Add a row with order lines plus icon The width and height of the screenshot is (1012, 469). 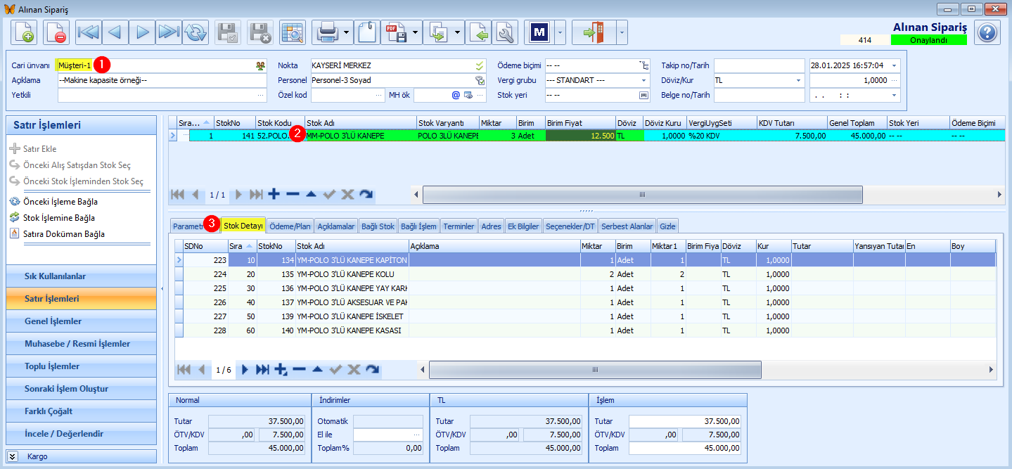274,194
